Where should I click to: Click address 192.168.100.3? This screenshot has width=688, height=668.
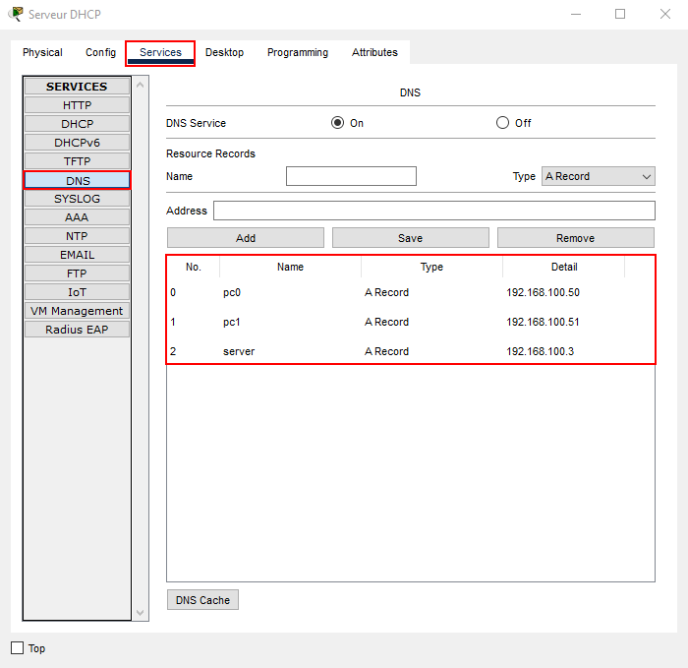pyautogui.click(x=541, y=351)
